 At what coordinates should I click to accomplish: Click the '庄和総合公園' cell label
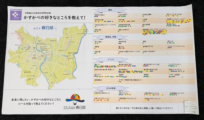click(x=99, y=20)
